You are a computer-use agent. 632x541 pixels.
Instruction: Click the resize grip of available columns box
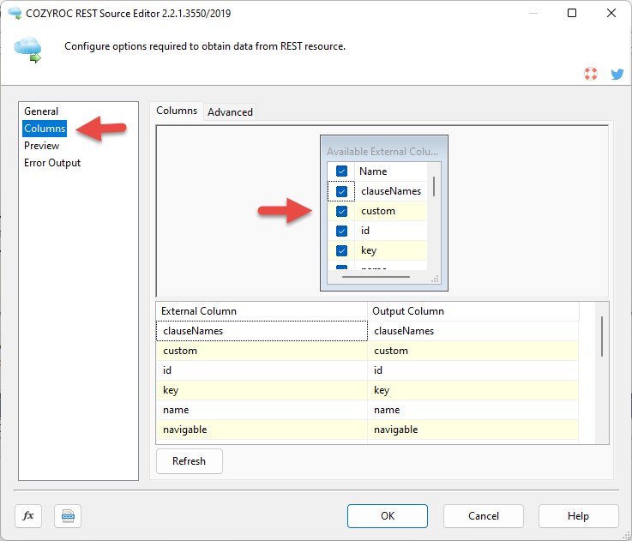[x=435, y=279]
